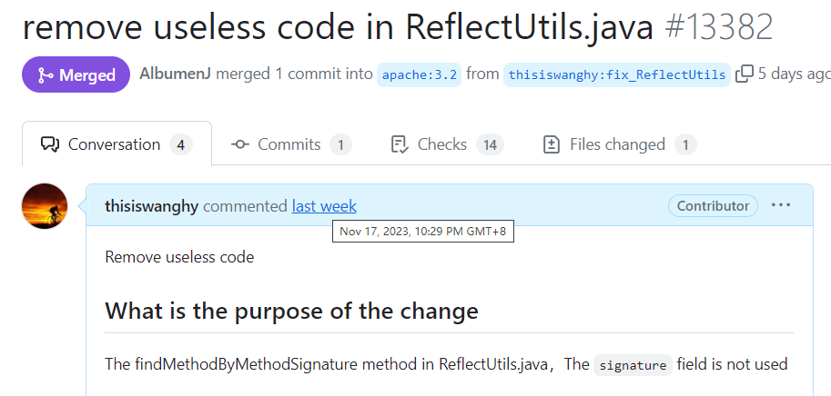Open thisiswanghy:fix_ReflectUtils branch link
The image size is (831, 396).
617,74
